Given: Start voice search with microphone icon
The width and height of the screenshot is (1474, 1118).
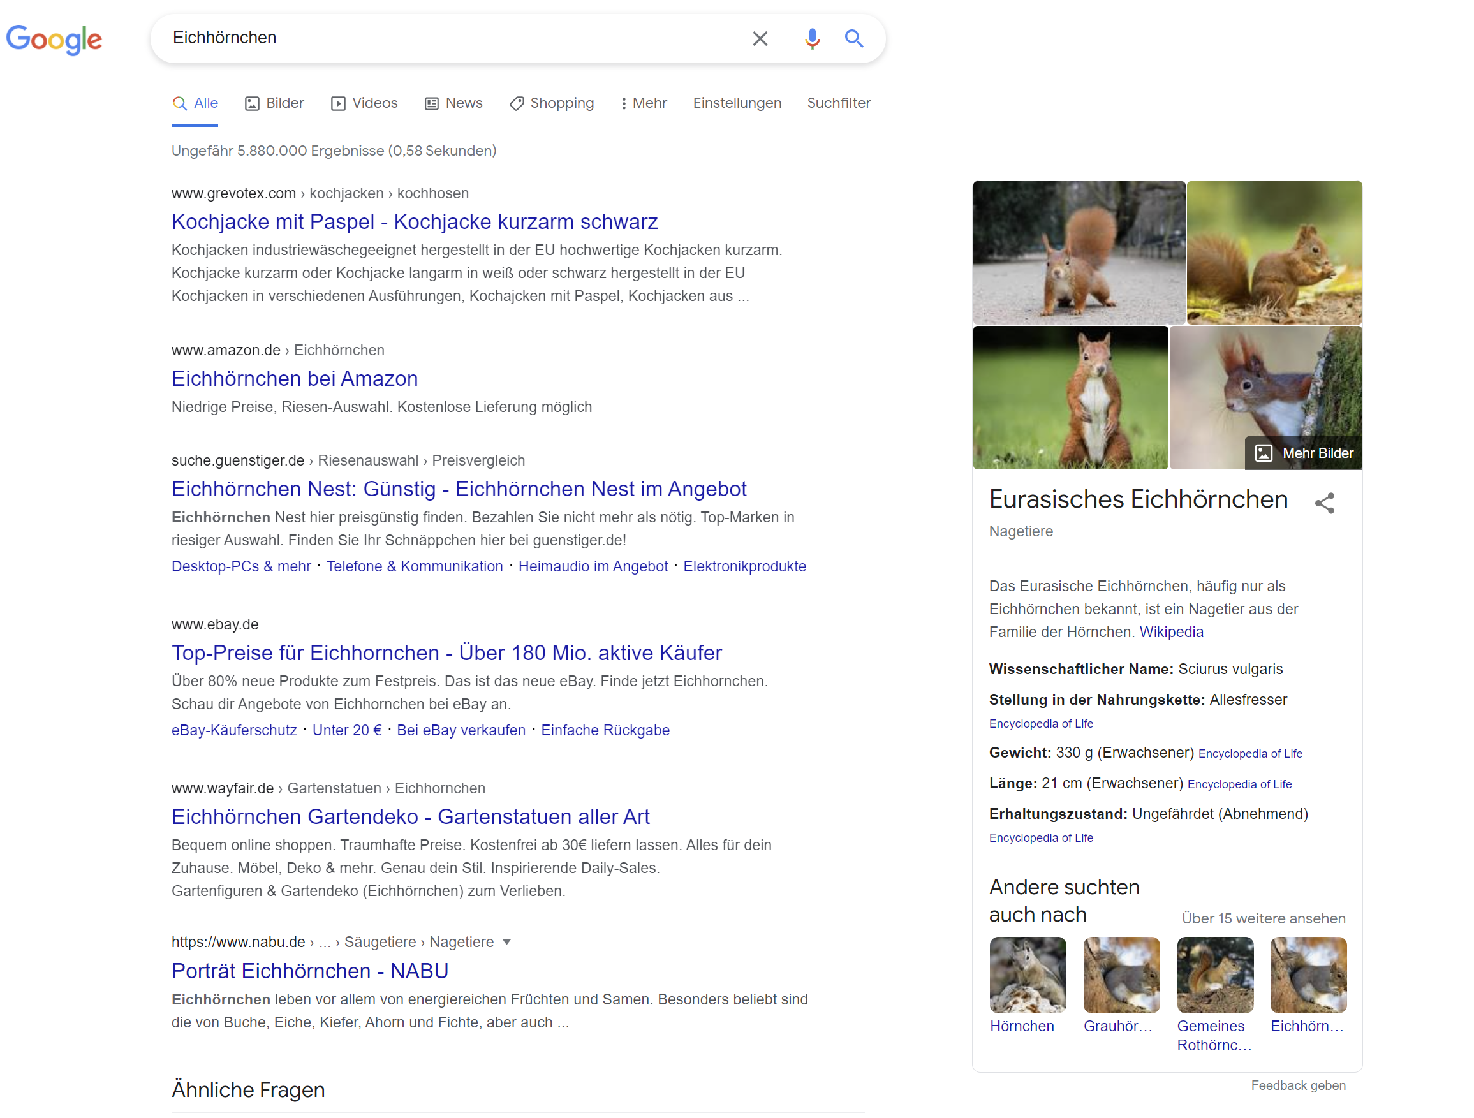Looking at the screenshot, I should pos(812,39).
